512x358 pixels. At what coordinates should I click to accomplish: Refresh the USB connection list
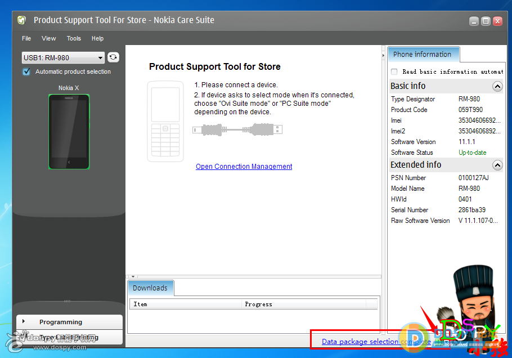tap(113, 57)
